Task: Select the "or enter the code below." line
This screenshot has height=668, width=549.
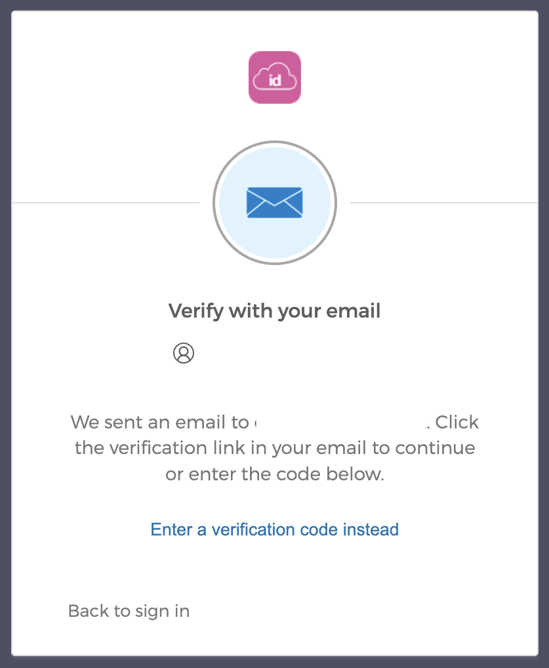Action: (x=275, y=474)
